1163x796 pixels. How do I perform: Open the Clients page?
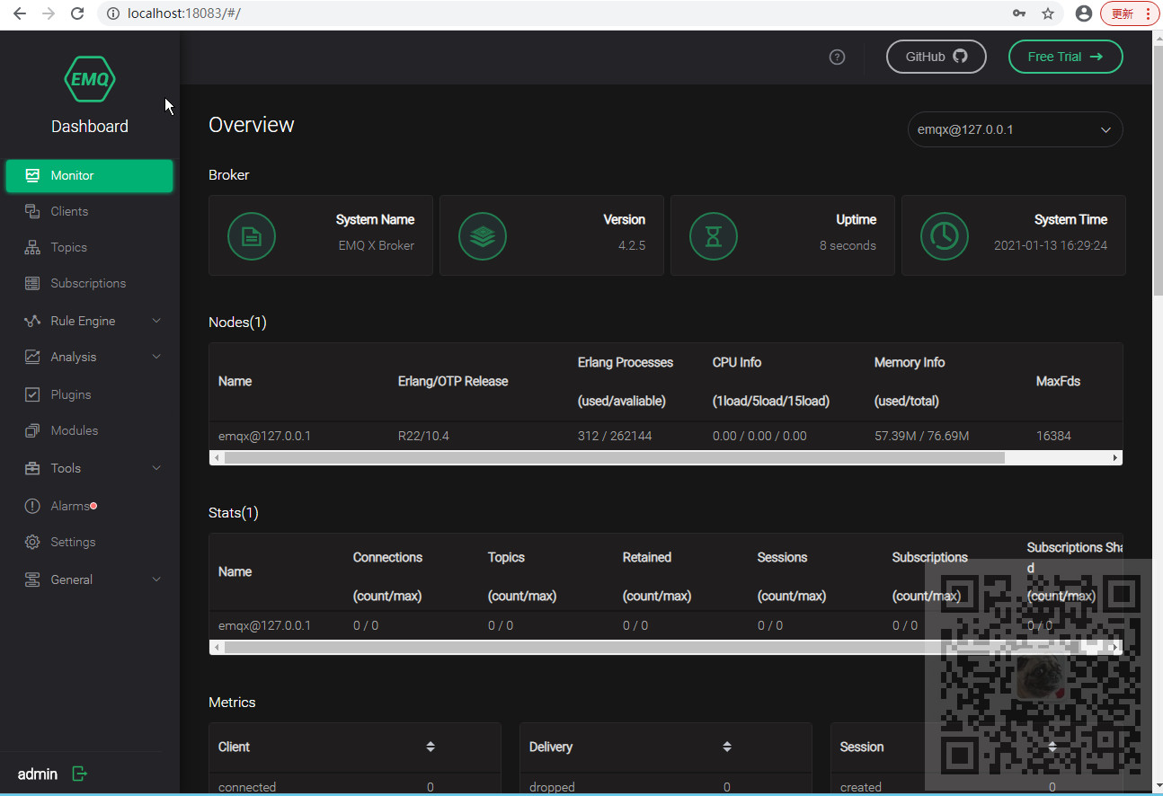point(90,211)
